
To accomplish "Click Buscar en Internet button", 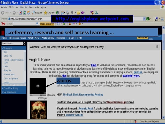I will tap(47, 24).
